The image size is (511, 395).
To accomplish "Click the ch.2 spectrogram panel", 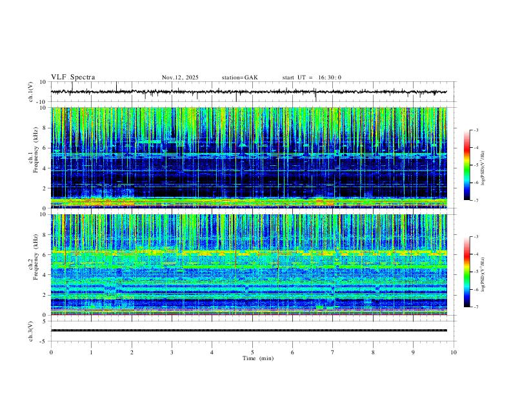I will [248, 265].
